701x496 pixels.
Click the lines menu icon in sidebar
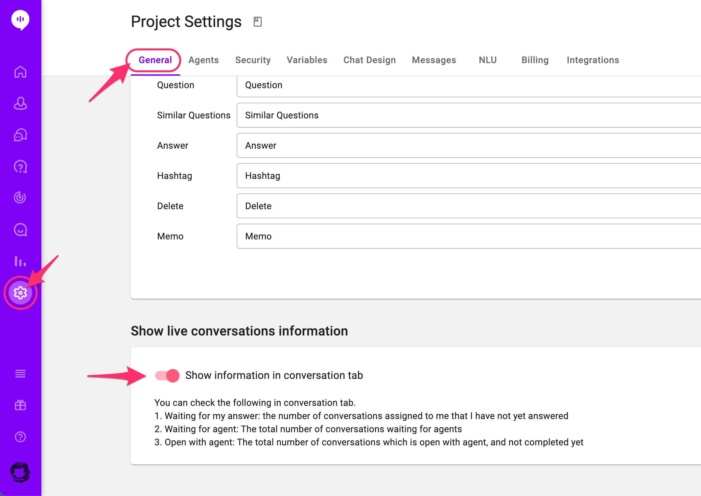(20, 374)
